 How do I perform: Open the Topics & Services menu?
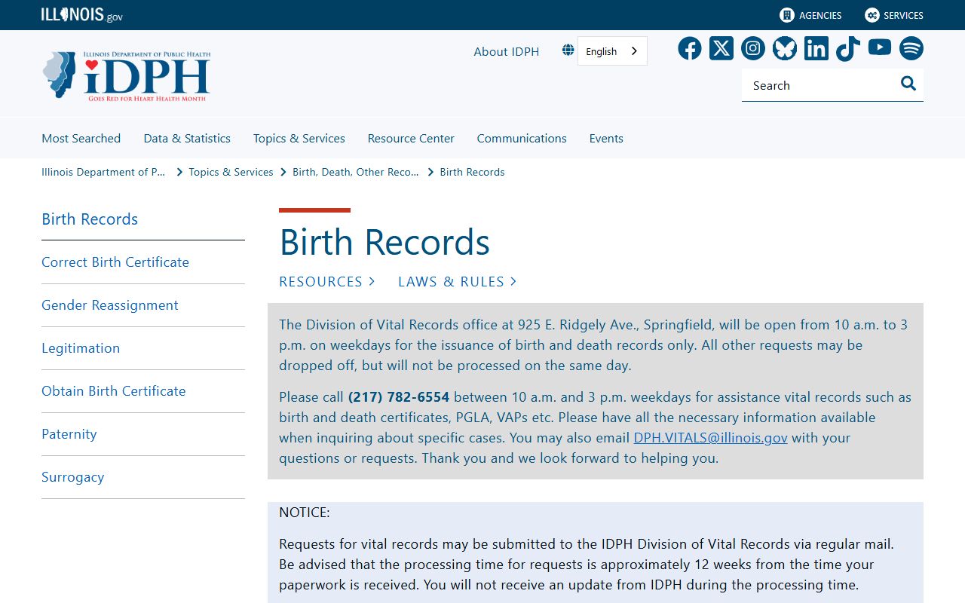[x=299, y=138]
